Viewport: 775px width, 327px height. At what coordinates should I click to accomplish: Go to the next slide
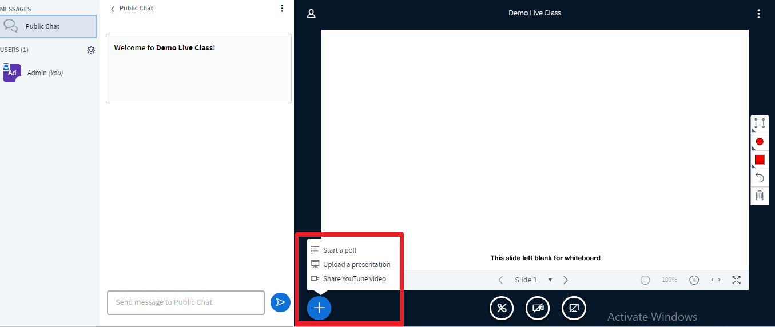566,280
